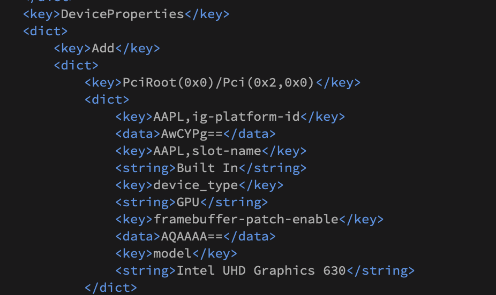Click the closing dict tag after model string

(x=111, y=288)
